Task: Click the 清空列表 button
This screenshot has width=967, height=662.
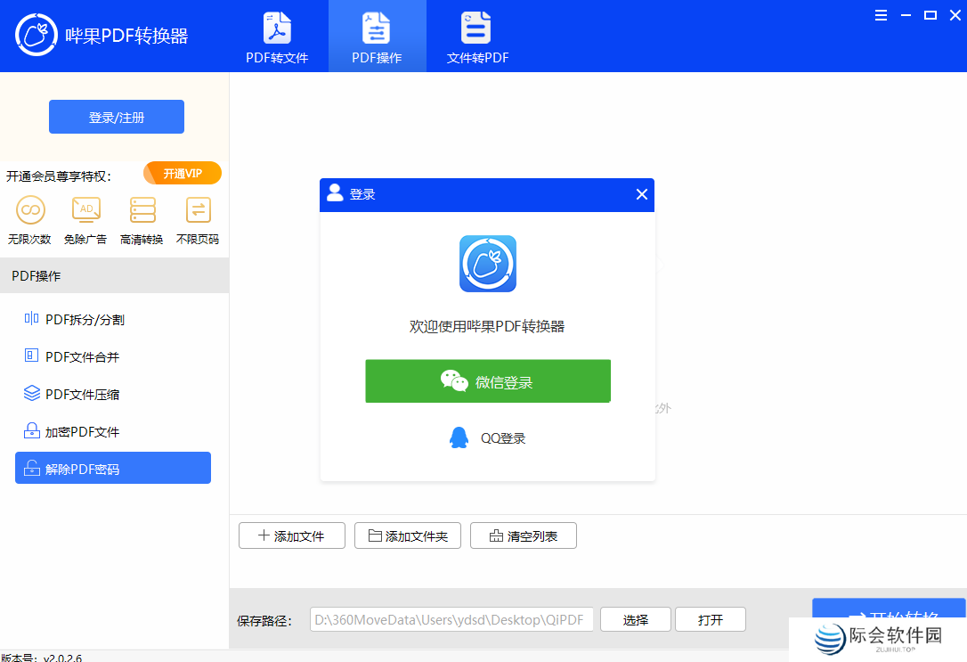Action: click(x=523, y=535)
